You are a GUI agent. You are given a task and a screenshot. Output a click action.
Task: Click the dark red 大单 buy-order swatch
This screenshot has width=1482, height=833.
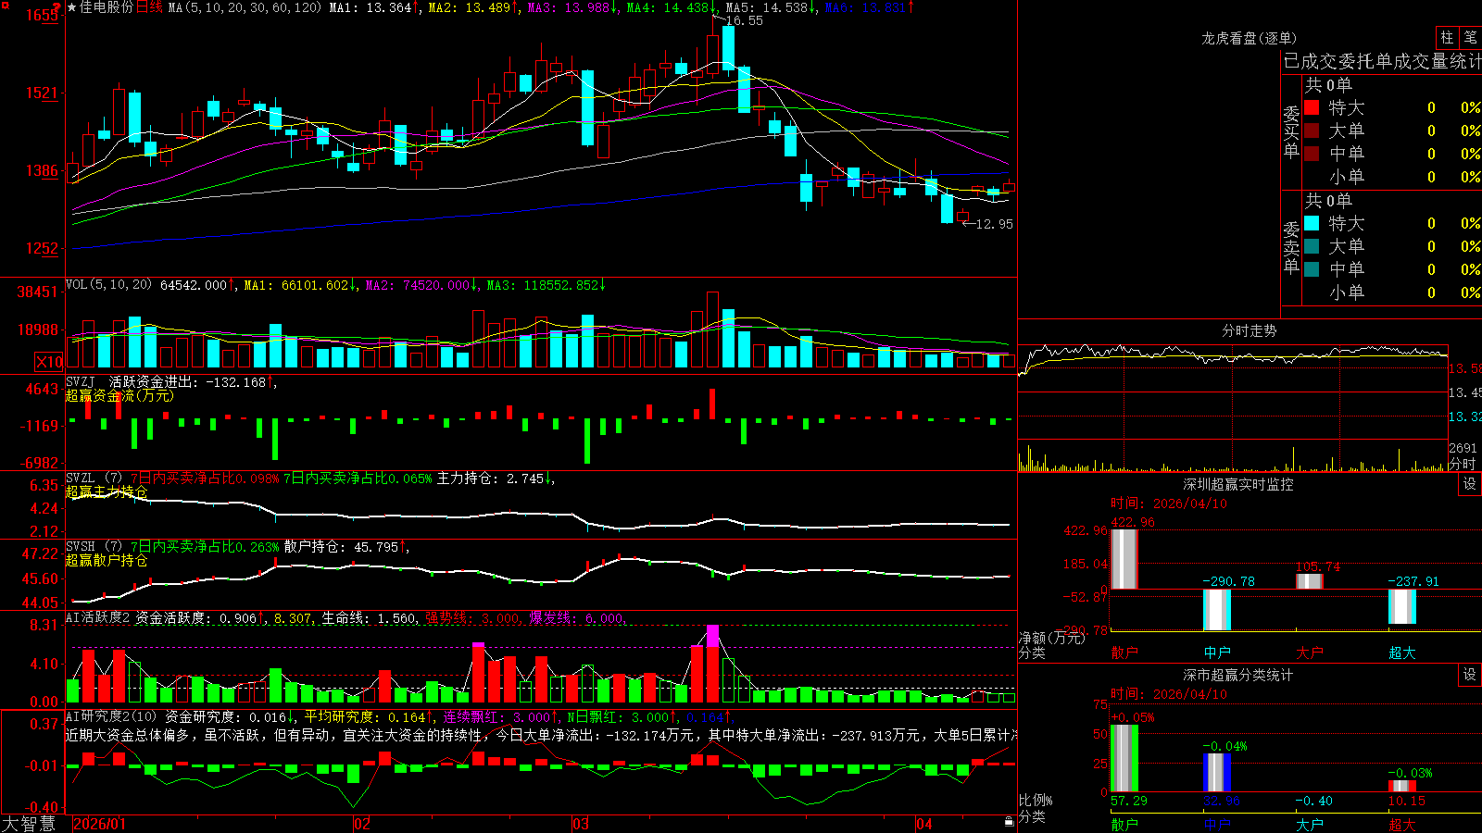pos(1312,131)
